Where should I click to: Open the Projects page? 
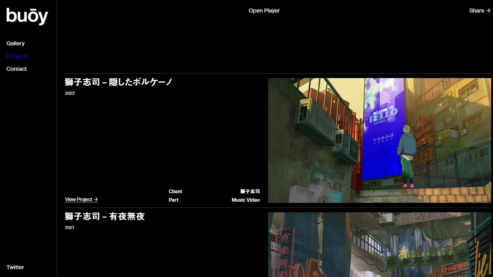click(x=17, y=56)
